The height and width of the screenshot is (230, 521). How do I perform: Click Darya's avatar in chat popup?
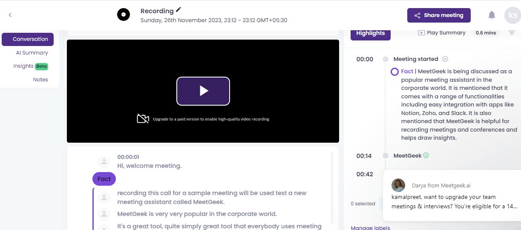[398, 185]
